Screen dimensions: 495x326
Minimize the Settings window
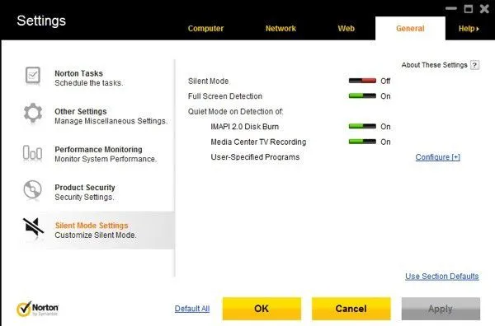(451, 8)
